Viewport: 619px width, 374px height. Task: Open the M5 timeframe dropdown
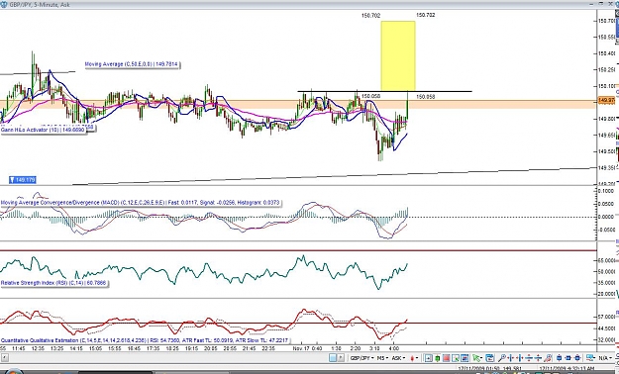click(382, 358)
